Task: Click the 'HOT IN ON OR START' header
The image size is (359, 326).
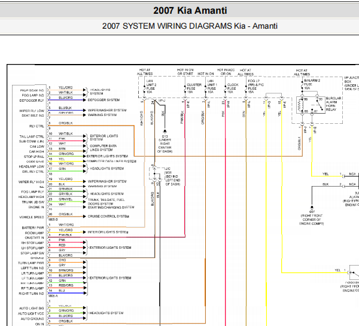Action: [x=185, y=72]
